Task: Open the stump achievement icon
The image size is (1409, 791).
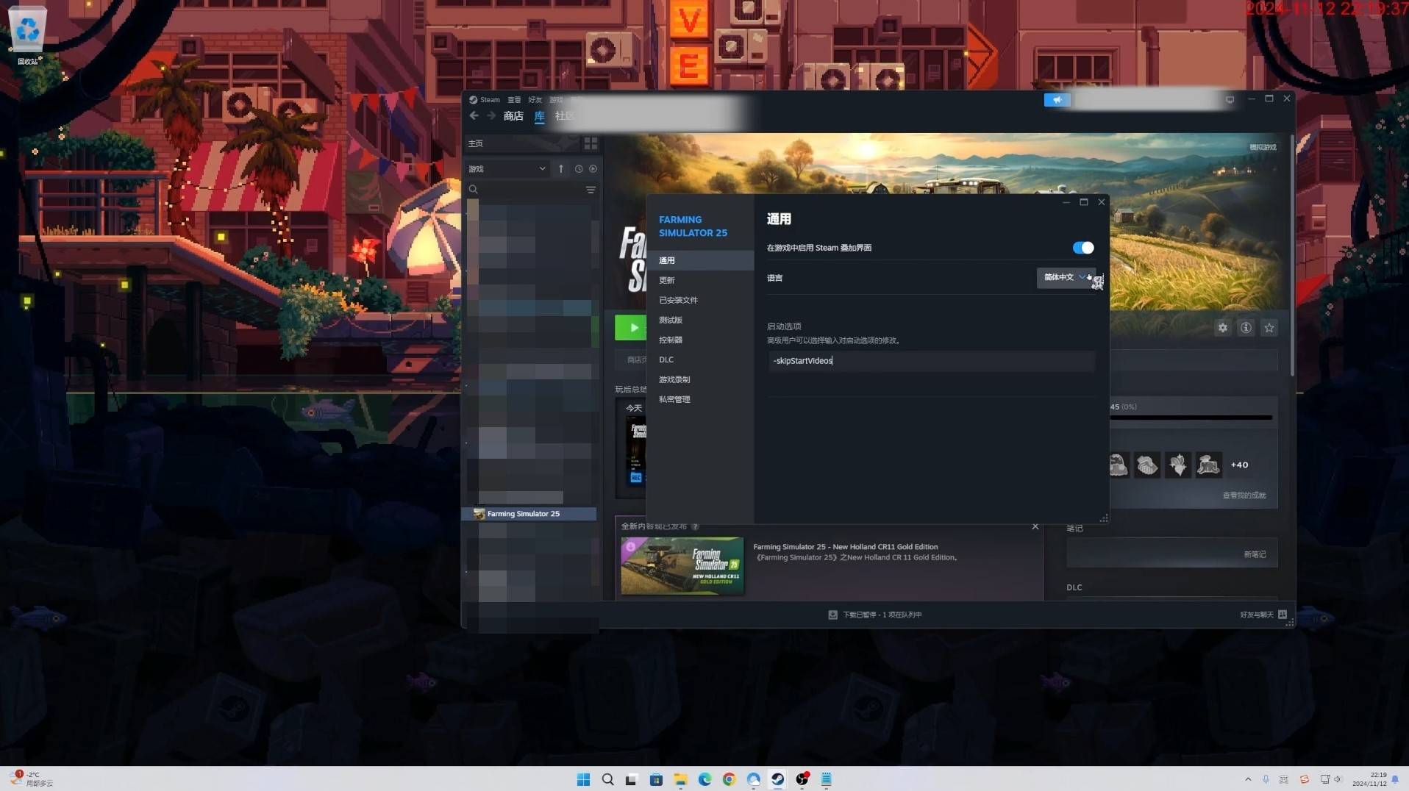Action: (1208, 465)
